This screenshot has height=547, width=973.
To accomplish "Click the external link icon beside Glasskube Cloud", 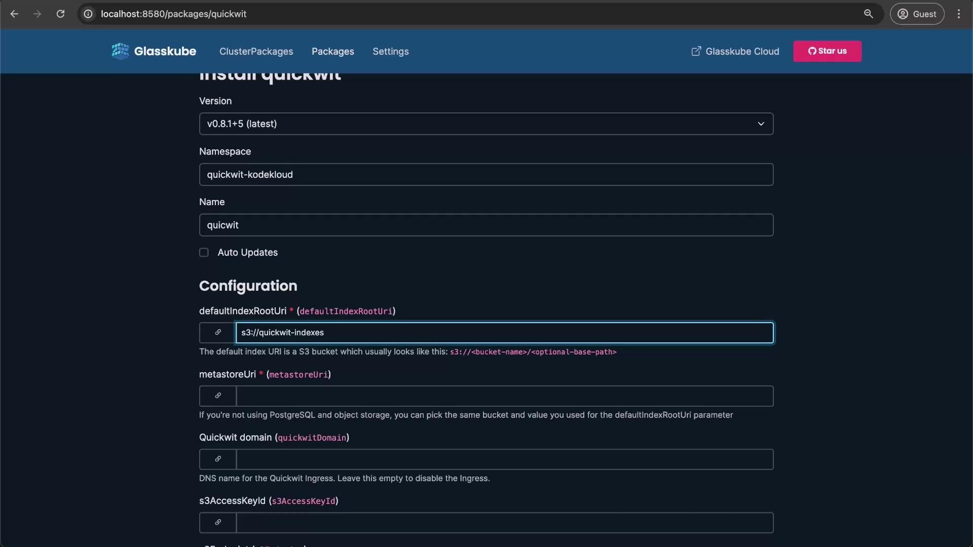I will (696, 51).
